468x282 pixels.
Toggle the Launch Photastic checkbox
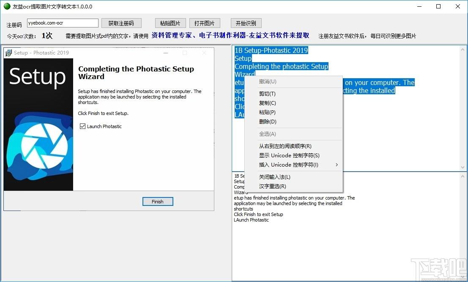[x=83, y=126]
